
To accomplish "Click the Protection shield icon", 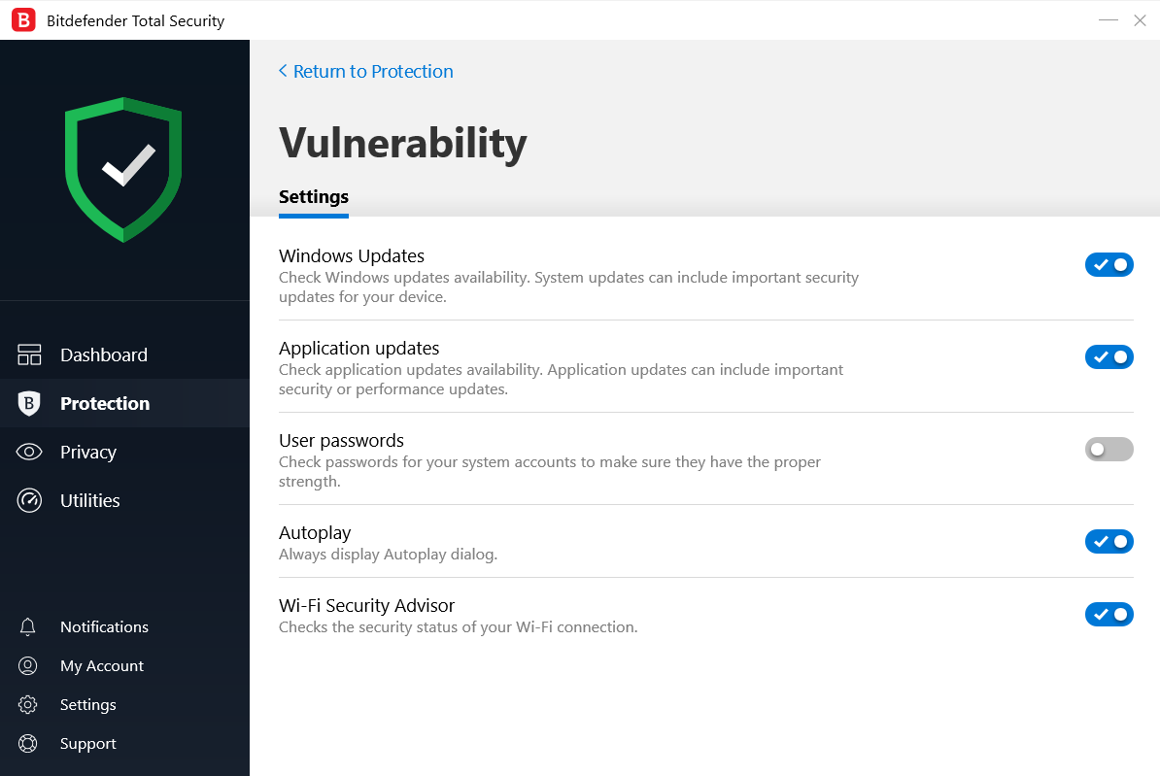I will click(x=29, y=403).
